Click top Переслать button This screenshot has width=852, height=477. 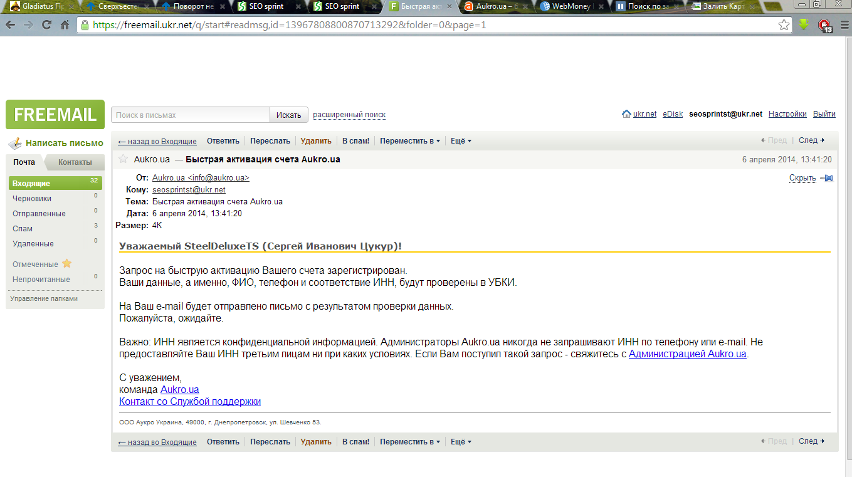(x=270, y=141)
